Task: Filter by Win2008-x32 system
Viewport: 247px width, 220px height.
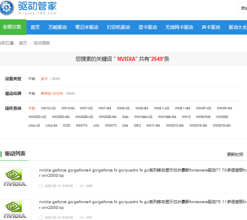Action: (84, 117)
